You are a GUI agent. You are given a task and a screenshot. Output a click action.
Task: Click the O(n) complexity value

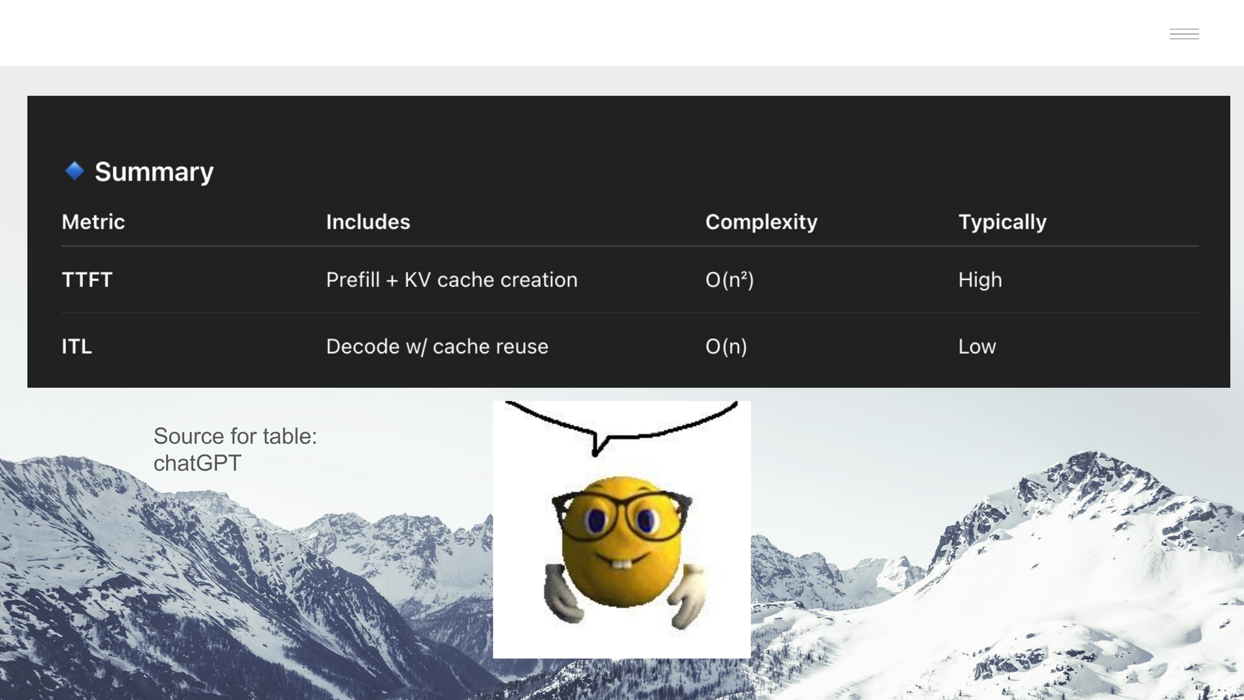[726, 347]
